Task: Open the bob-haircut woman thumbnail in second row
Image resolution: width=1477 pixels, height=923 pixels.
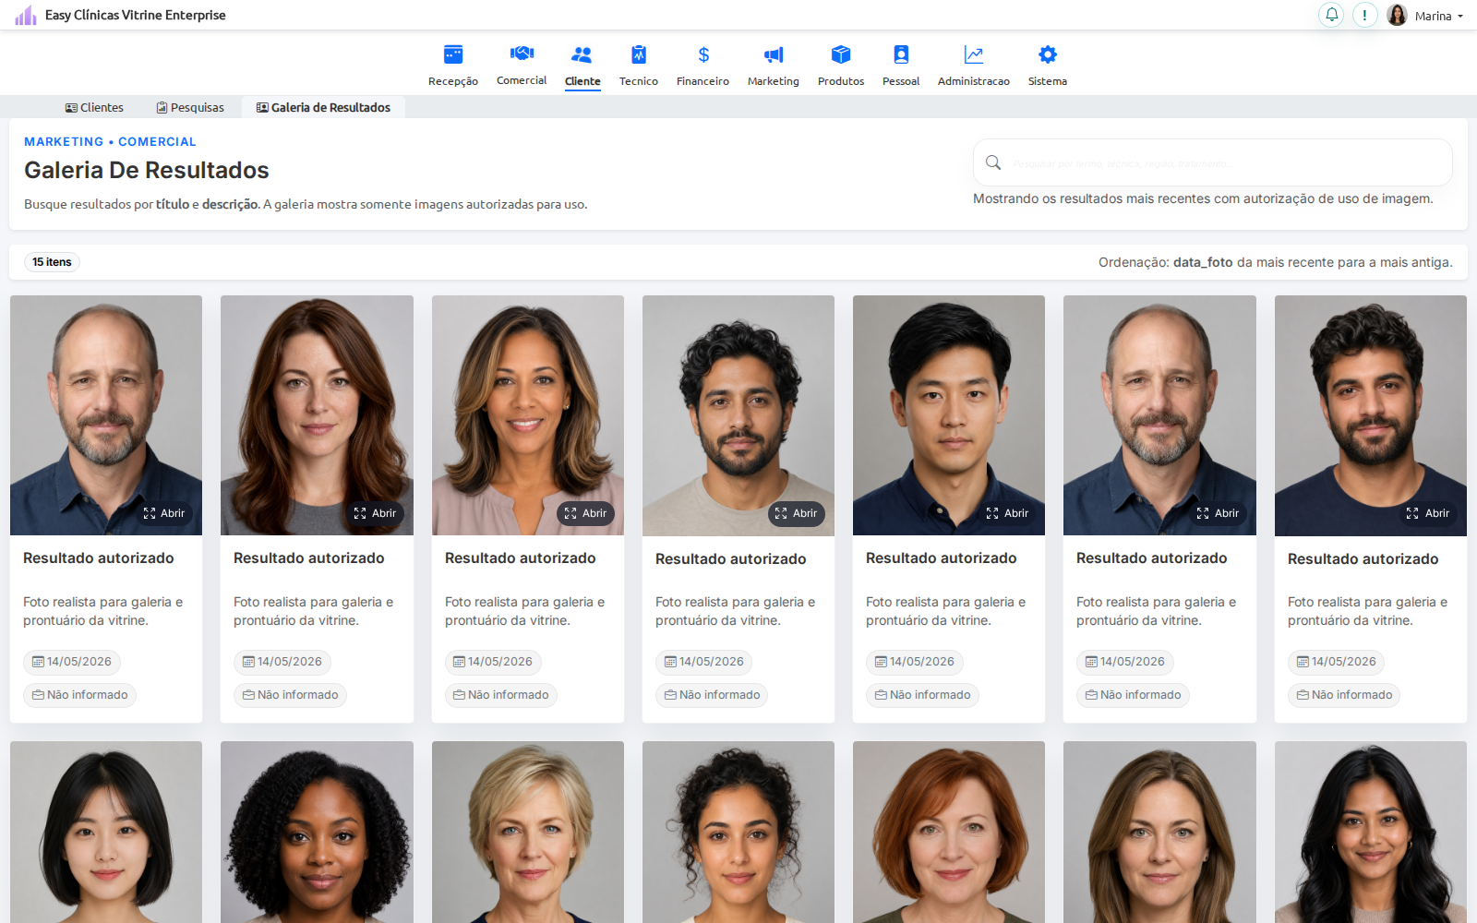Action: tap(106, 832)
